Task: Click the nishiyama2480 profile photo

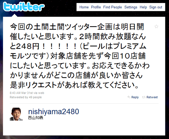Action: 16,114
